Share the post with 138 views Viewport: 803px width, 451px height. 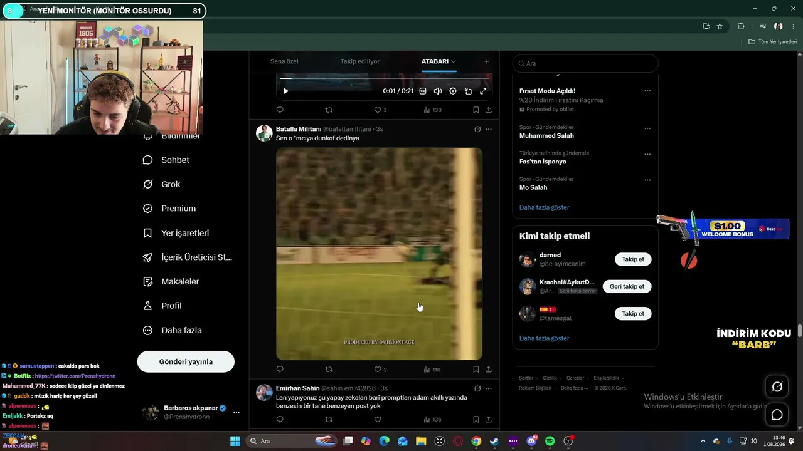coord(489,110)
